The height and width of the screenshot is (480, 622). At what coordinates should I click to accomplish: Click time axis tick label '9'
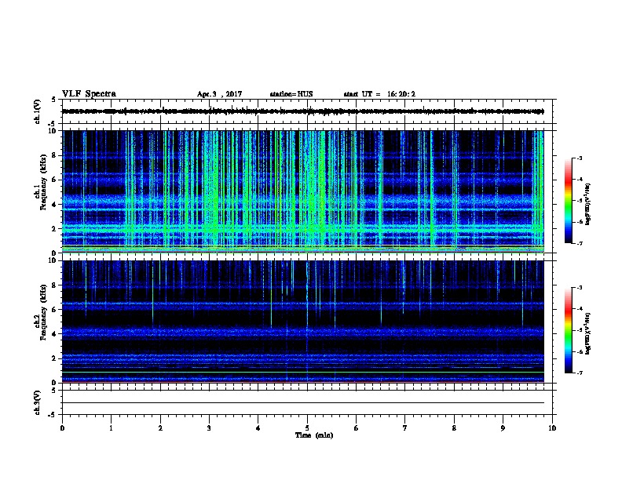click(x=503, y=428)
